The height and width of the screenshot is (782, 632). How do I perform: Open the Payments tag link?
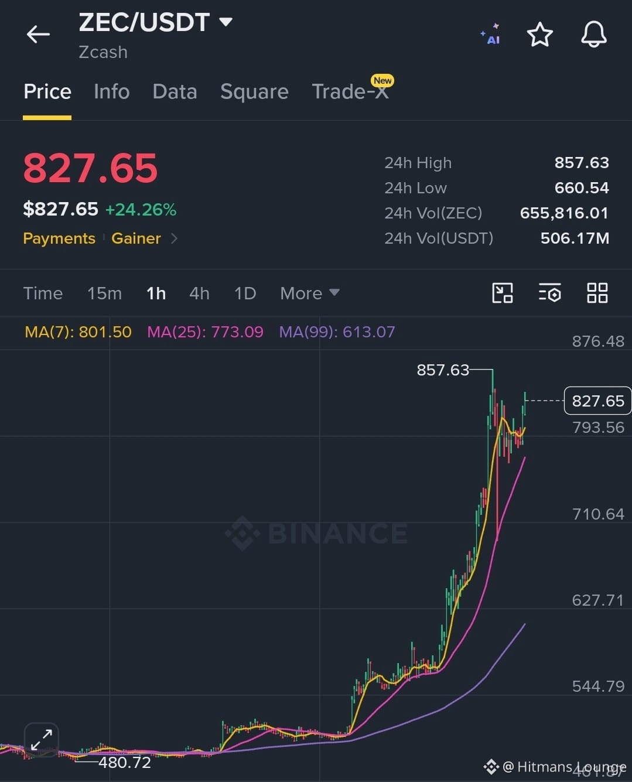59,238
